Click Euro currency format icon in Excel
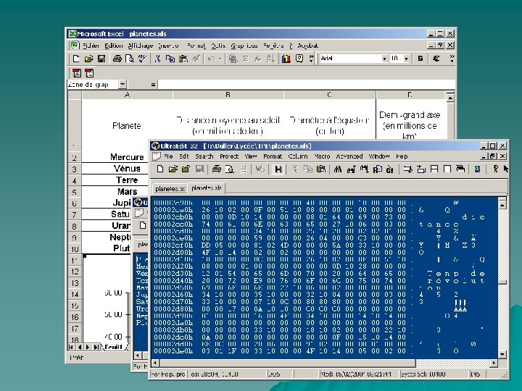This screenshot has height=391, width=522. pyautogui.click(x=436, y=59)
